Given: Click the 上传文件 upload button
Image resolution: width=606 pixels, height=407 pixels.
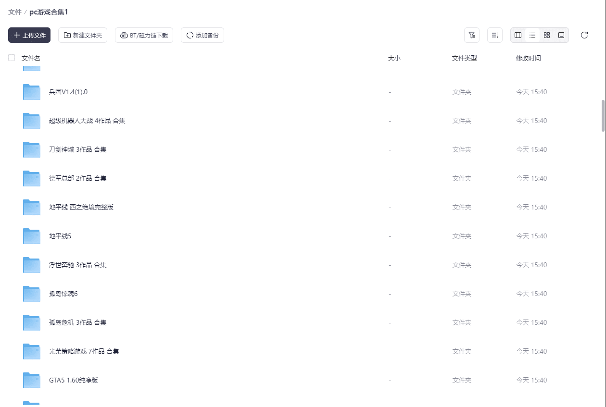Looking at the screenshot, I should tap(29, 35).
